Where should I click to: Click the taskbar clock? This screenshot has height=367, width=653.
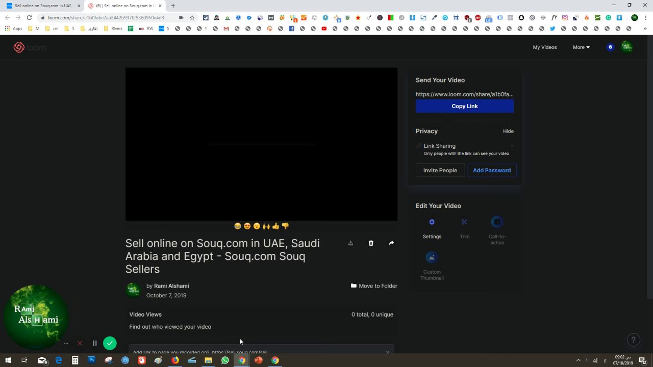point(623,360)
